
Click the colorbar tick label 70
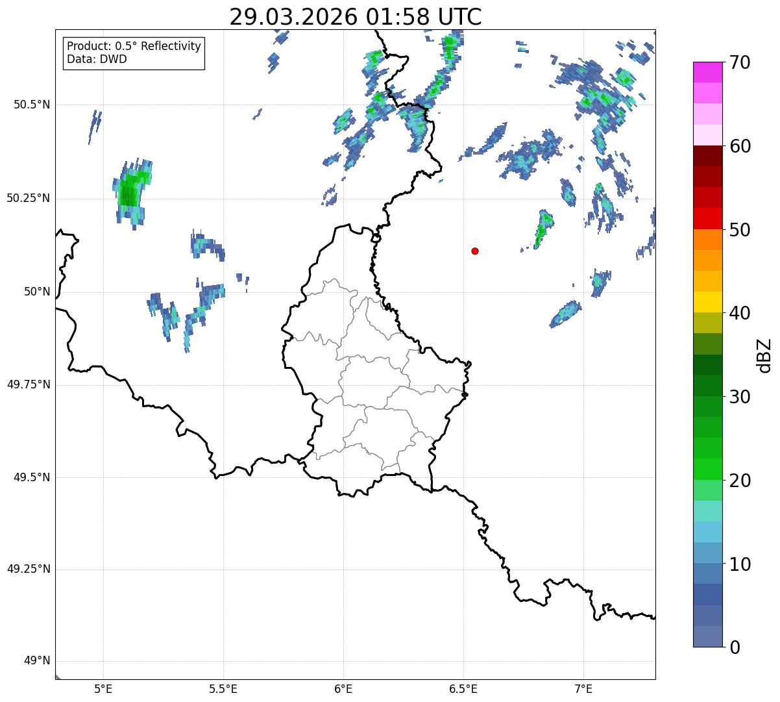[740, 63]
